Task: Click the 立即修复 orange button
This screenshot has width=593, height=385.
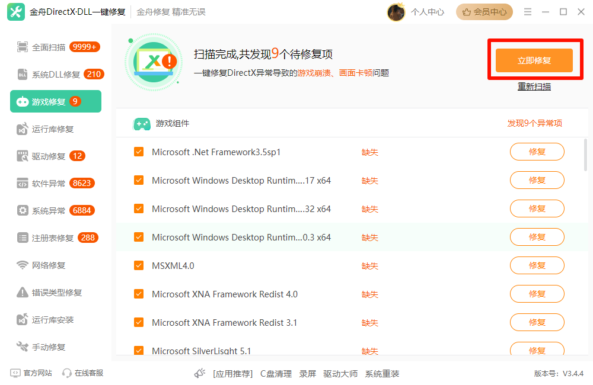Action: pos(534,60)
